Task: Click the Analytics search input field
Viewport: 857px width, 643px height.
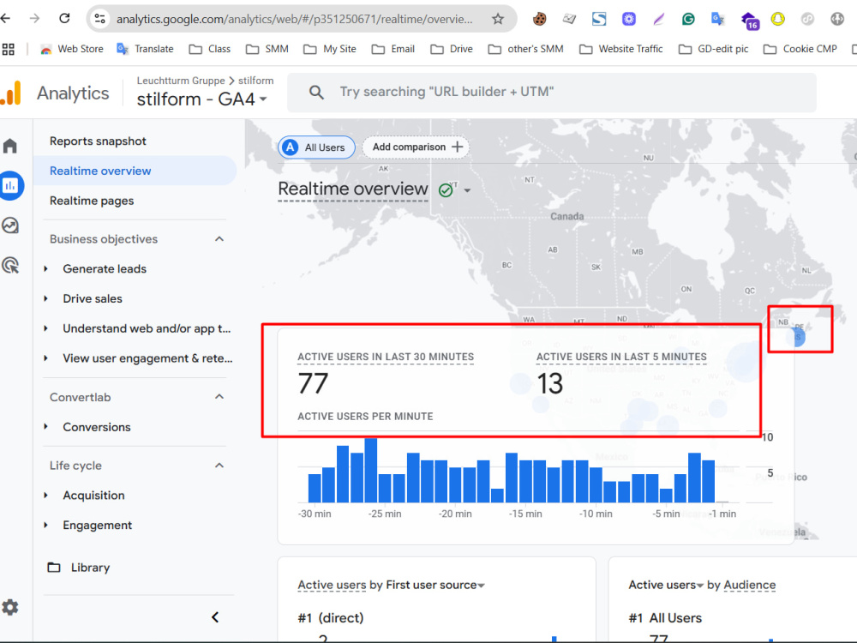Action: coord(552,92)
